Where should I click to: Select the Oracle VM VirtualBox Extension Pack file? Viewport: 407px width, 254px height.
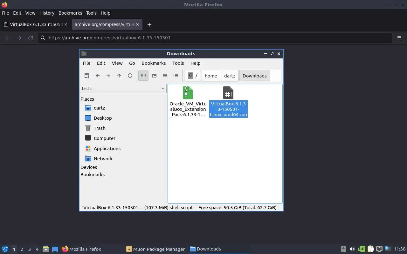pos(188,102)
